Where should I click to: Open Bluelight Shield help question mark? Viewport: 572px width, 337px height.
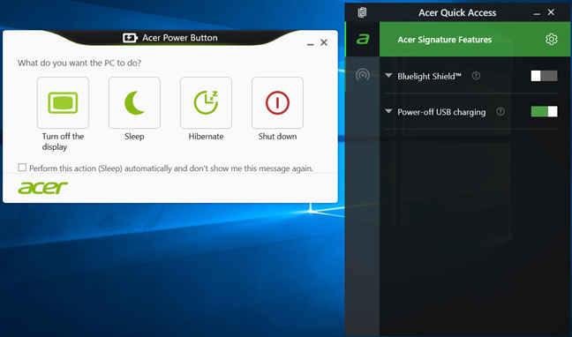[x=476, y=76]
